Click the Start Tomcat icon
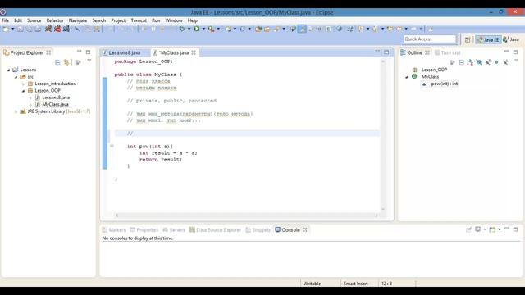Viewport: 525px width, 295px height. point(48,29)
